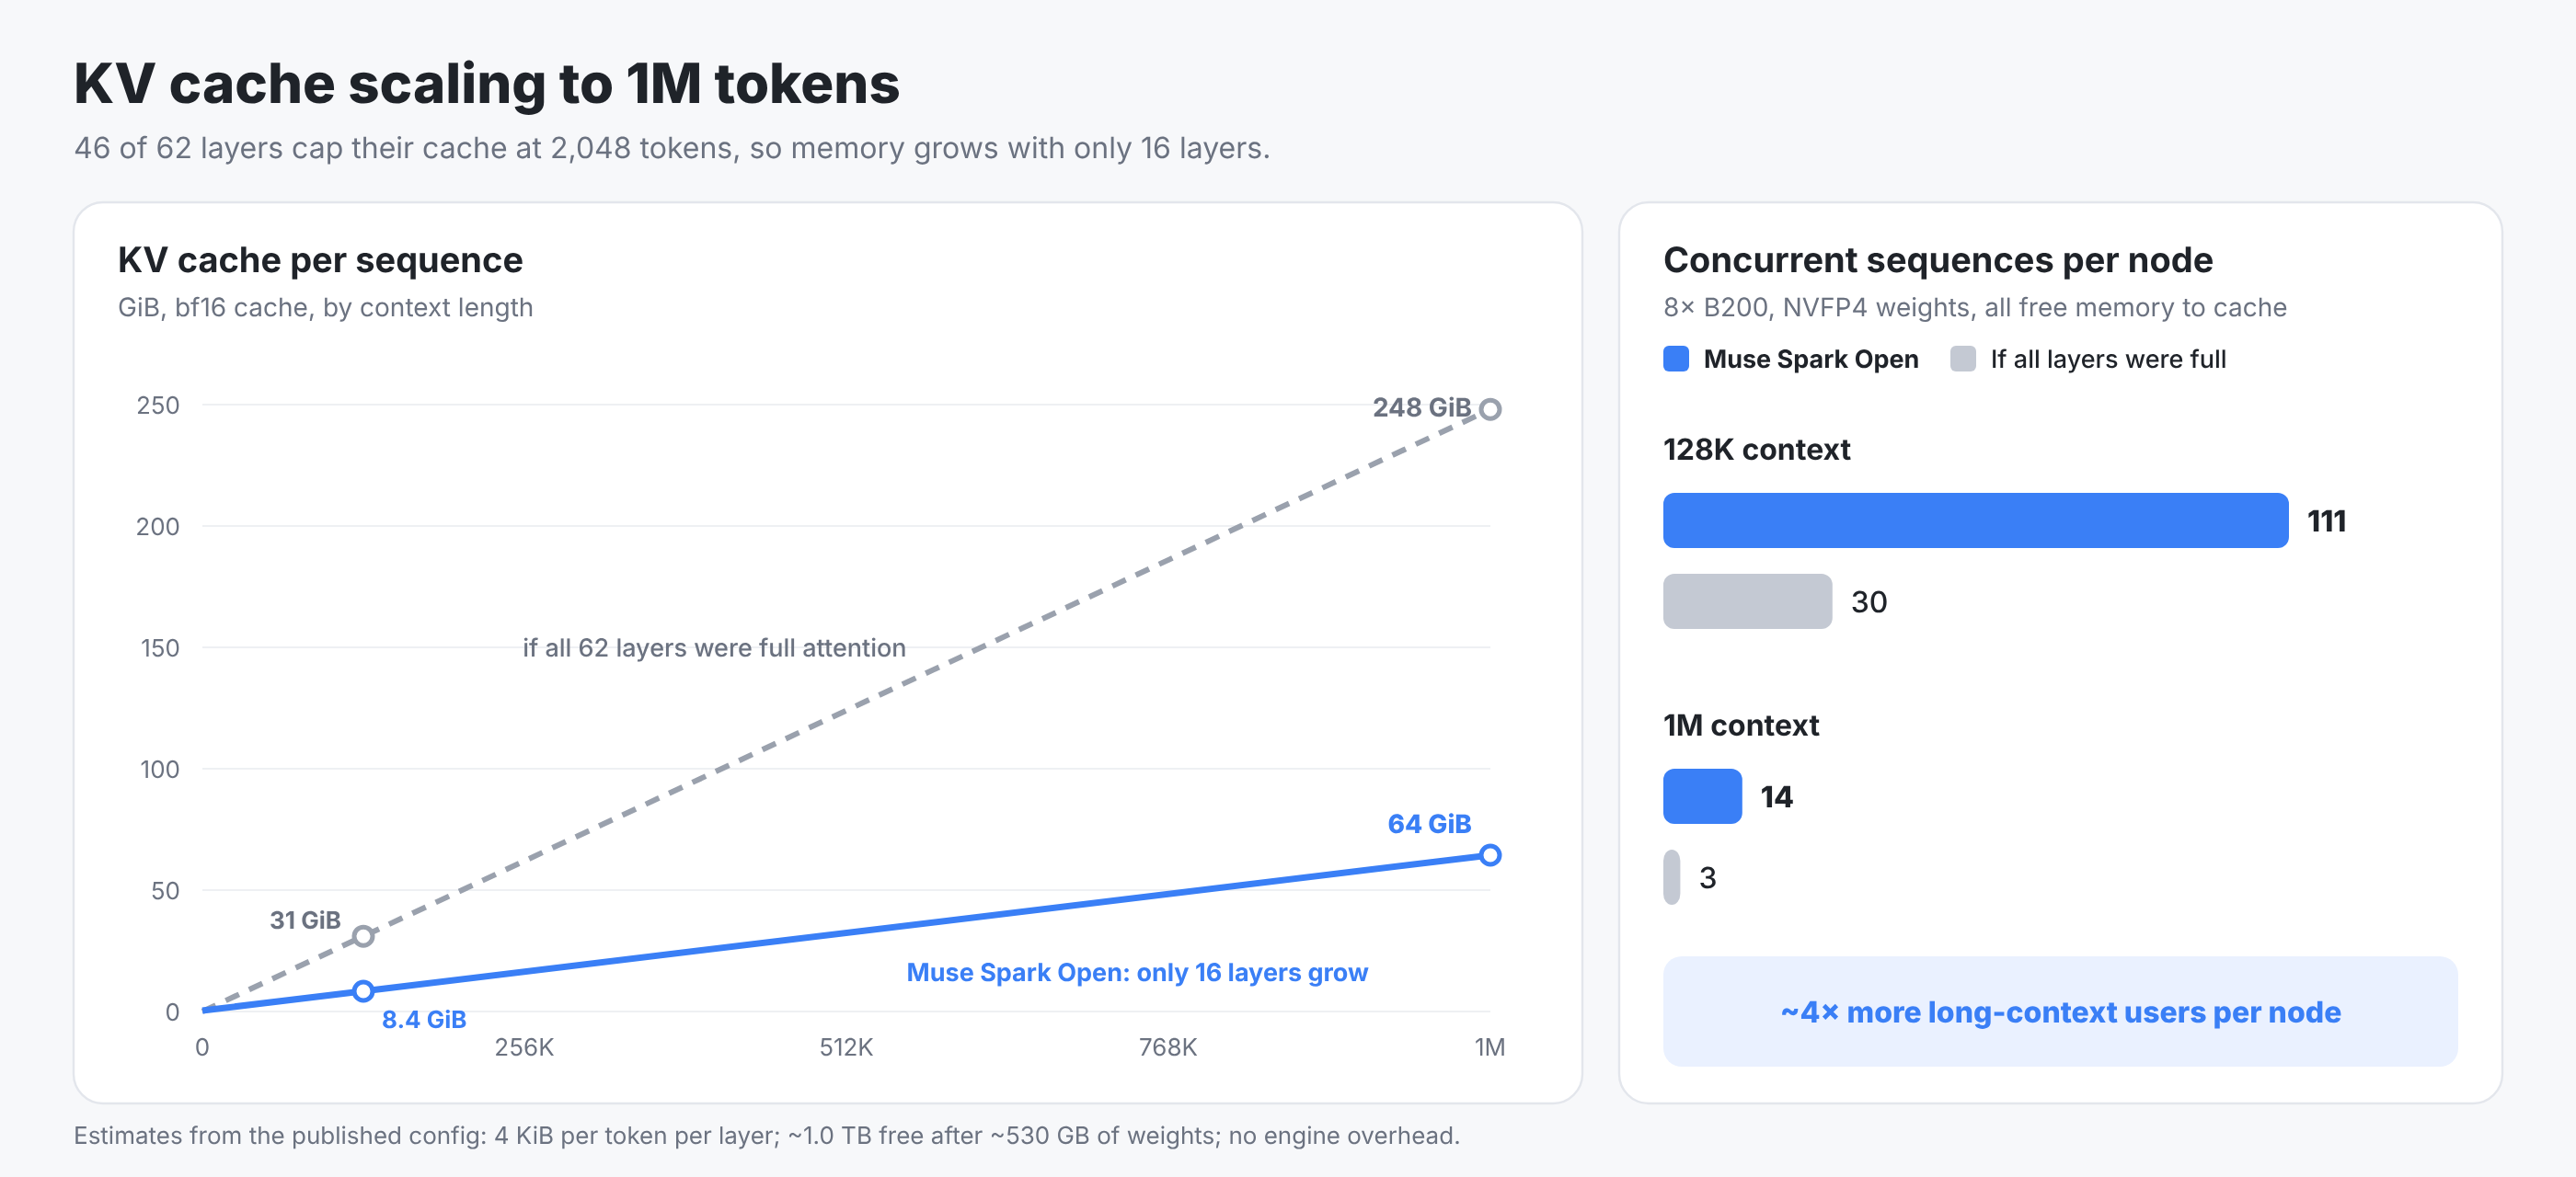The height and width of the screenshot is (1177, 2576).
Task: Select the gray 128K context bar showing 30
Action: [1747, 601]
